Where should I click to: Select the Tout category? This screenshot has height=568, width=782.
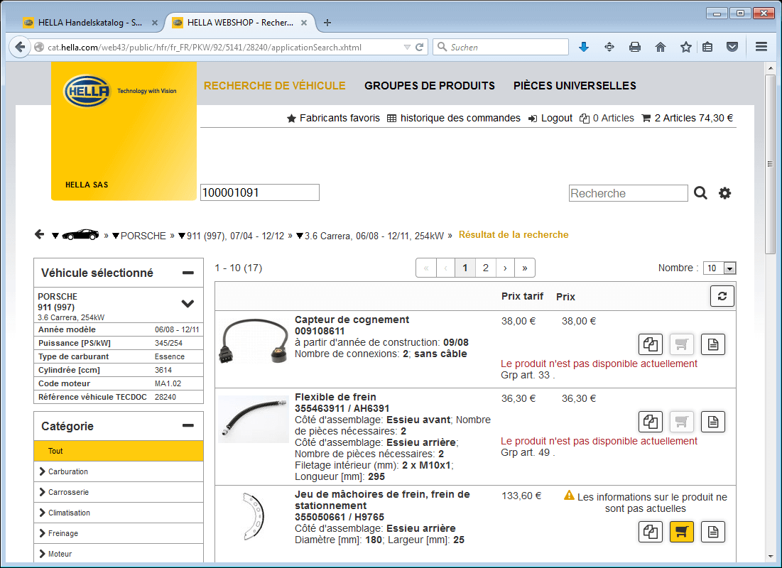point(118,451)
